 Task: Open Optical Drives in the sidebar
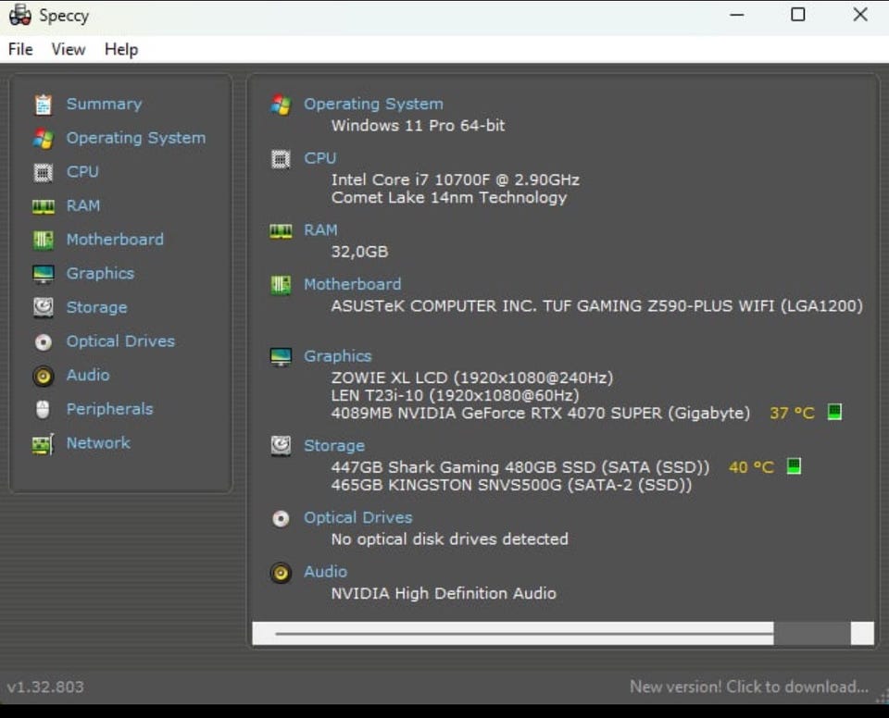pyautogui.click(x=120, y=341)
